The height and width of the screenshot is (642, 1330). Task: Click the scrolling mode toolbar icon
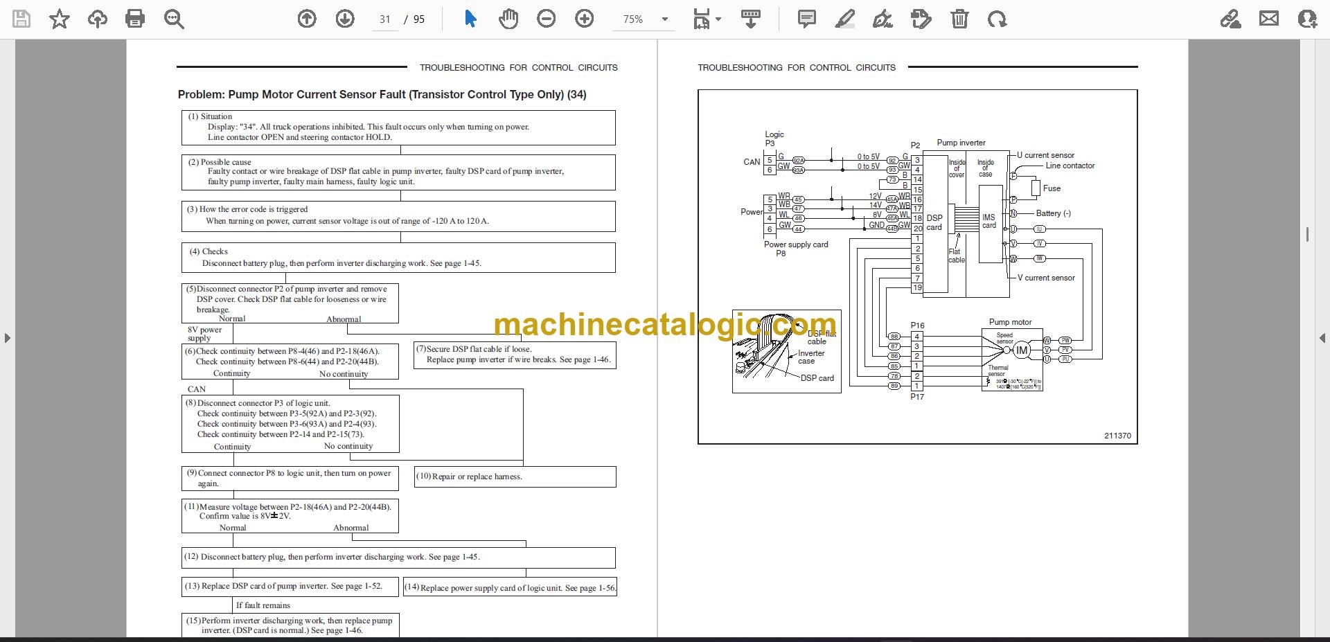point(751,19)
